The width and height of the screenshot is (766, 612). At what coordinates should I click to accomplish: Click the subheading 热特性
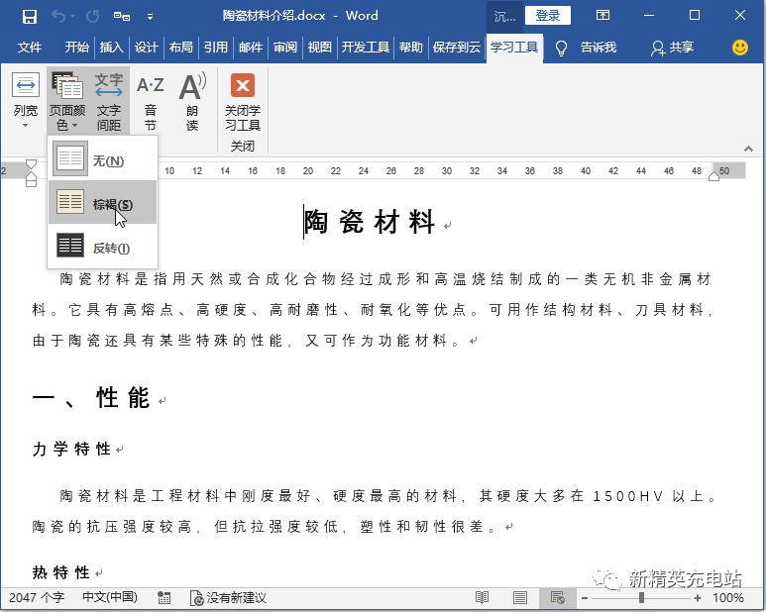[x=61, y=572]
